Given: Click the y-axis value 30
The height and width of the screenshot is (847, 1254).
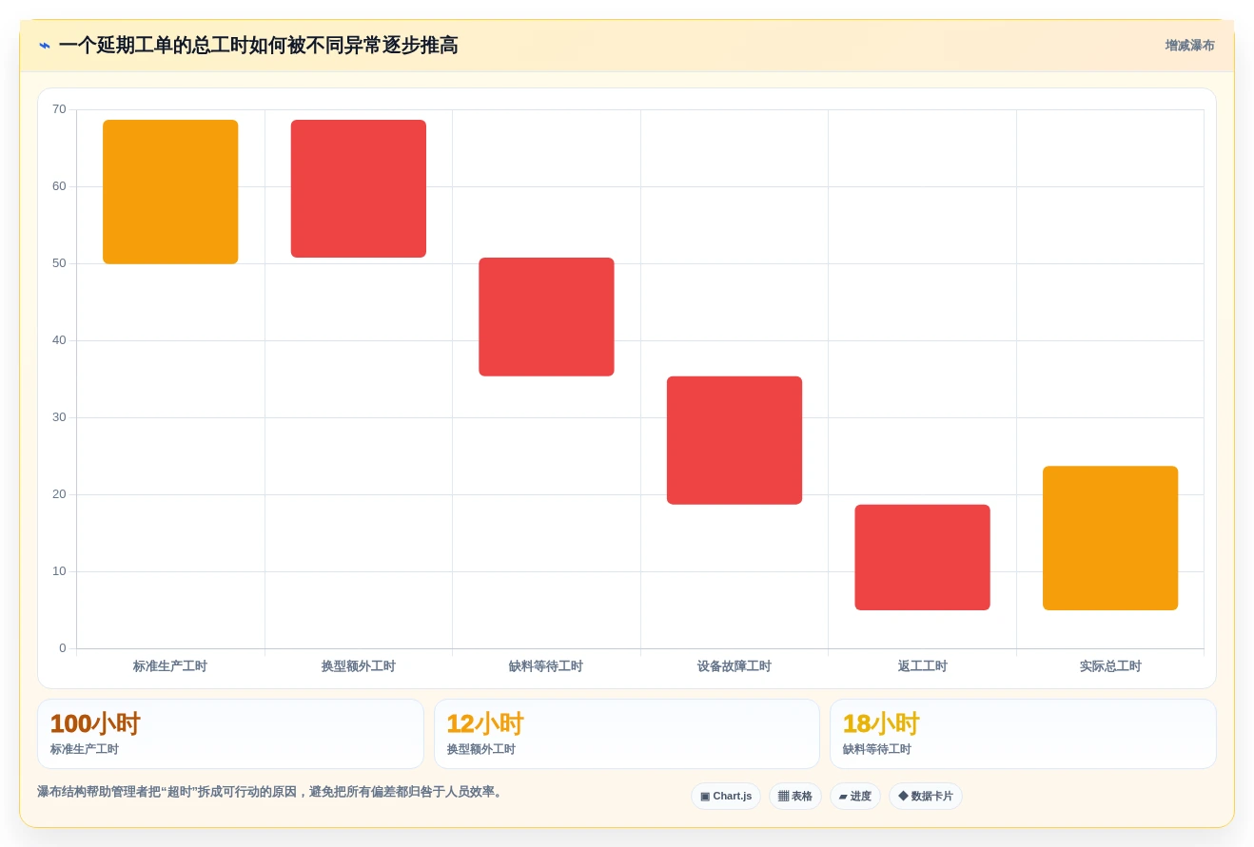Looking at the screenshot, I should [59, 417].
